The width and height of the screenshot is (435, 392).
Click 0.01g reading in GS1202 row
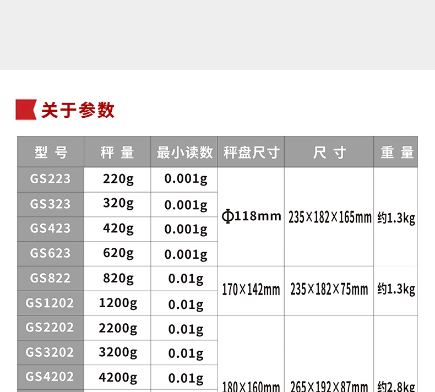point(186,305)
